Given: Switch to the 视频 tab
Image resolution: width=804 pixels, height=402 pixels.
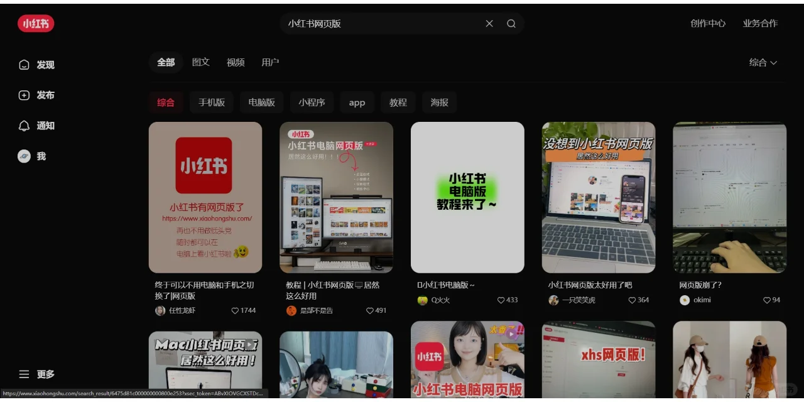Looking at the screenshot, I should (x=235, y=62).
